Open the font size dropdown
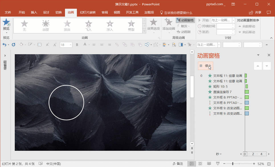Viewport: 275px width, 167px height. 70,45
